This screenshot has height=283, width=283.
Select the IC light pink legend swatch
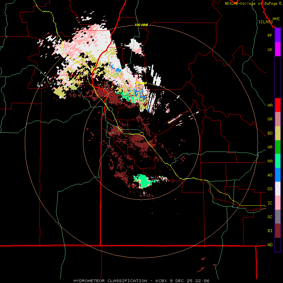[x=278, y=203]
